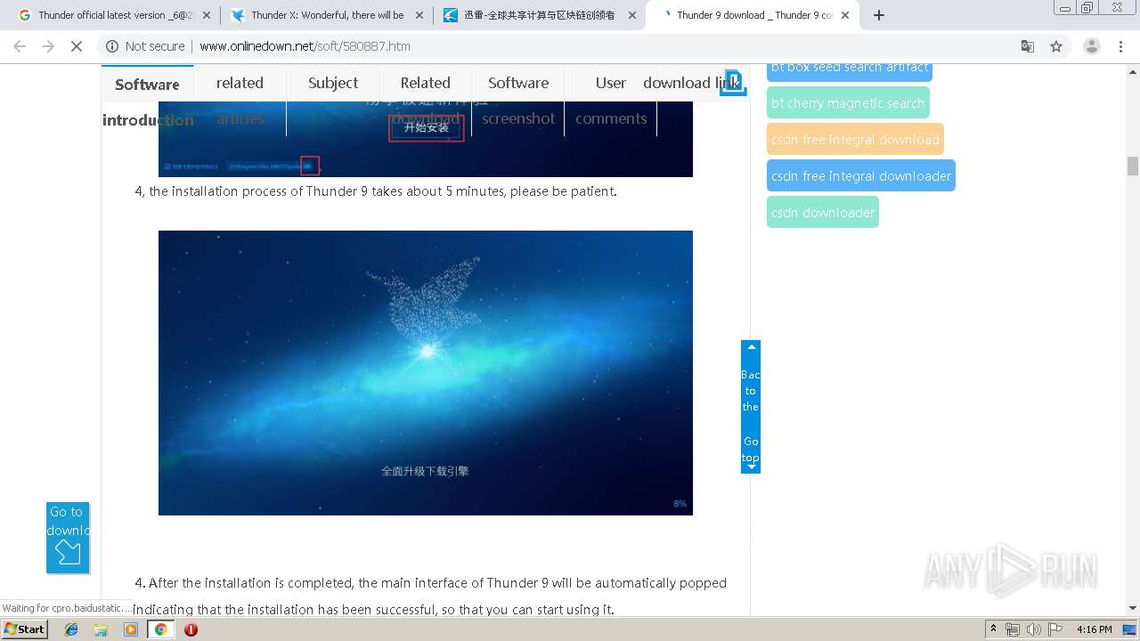Open Windows Explorer folder from the taskbar
This screenshot has height=641, width=1140.
pos(101,629)
